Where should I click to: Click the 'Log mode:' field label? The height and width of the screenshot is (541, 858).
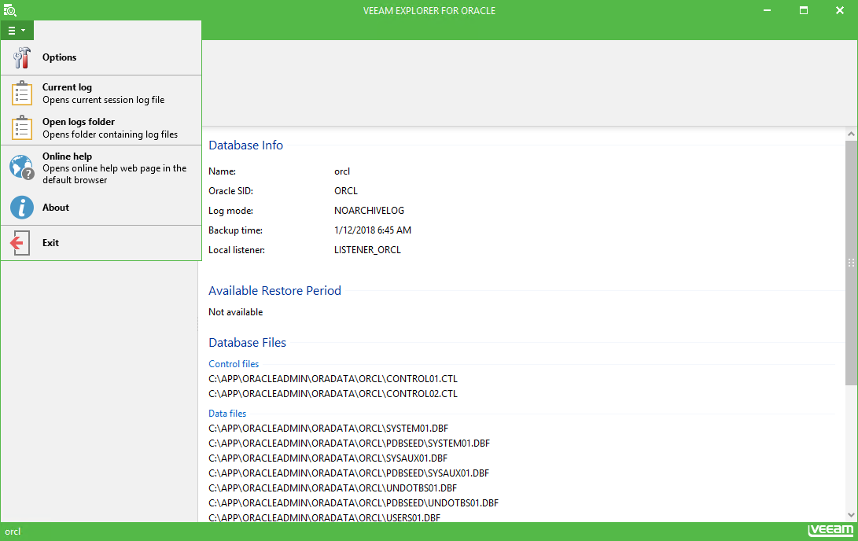click(x=231, y=212)
